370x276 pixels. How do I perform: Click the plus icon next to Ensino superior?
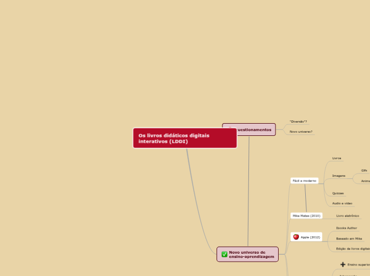tap(342, 264)
